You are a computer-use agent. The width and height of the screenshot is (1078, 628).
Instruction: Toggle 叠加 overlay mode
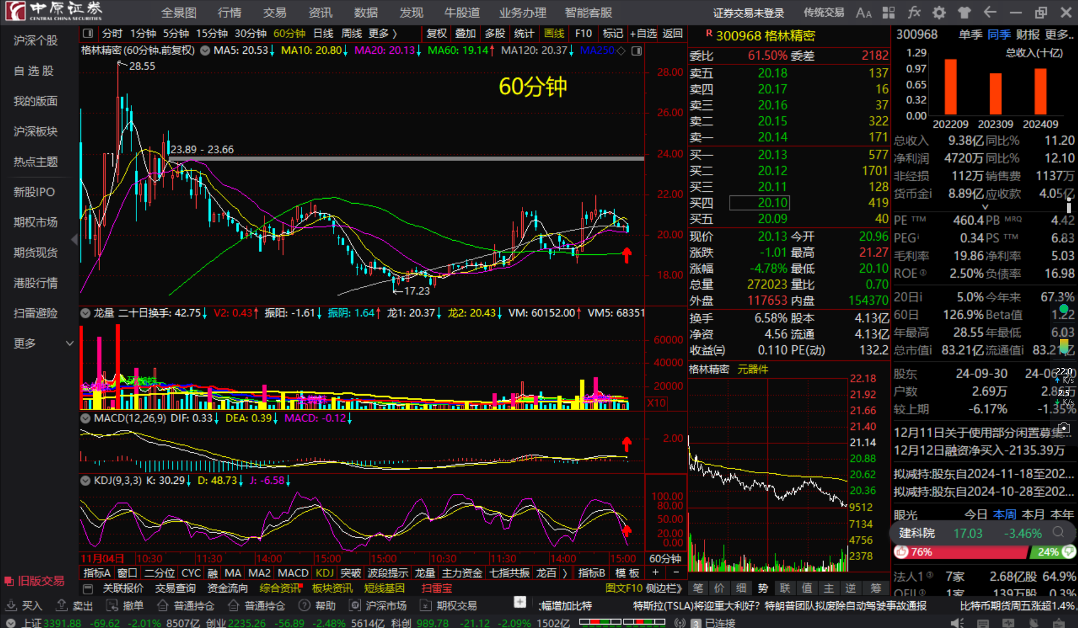pyautogui.click(x=465, y=34)
